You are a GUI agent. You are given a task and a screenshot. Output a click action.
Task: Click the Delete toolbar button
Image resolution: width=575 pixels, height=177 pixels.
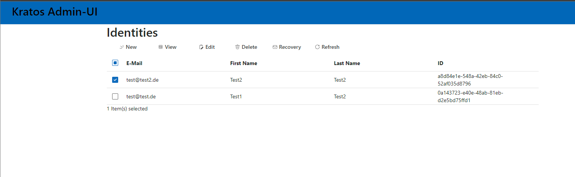point(246,47)
